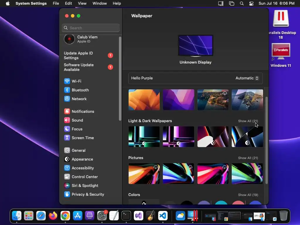Open Spotlight search in menu bar
300x225 pixels.
point(242,4)
